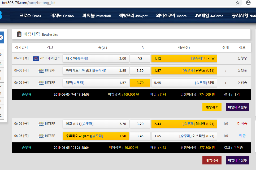Select highlighted draw odds 3.70
Screen dimensions: 256x170
coord(140,83)
